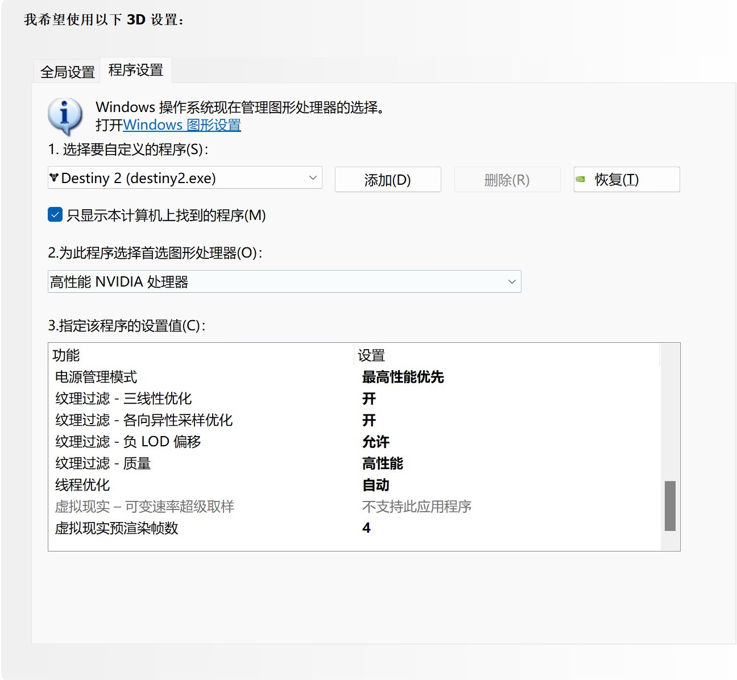
Task: Click the value 4 for 虚拟现实预渲染帧数
Action: point(366,528)
